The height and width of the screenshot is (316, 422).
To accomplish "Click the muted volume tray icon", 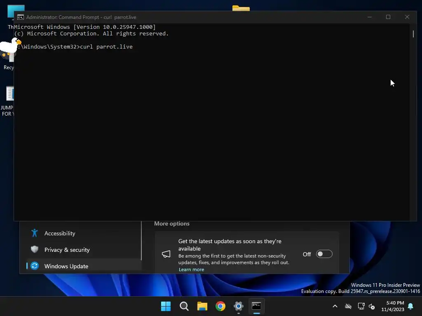I will tap(372, 306).
